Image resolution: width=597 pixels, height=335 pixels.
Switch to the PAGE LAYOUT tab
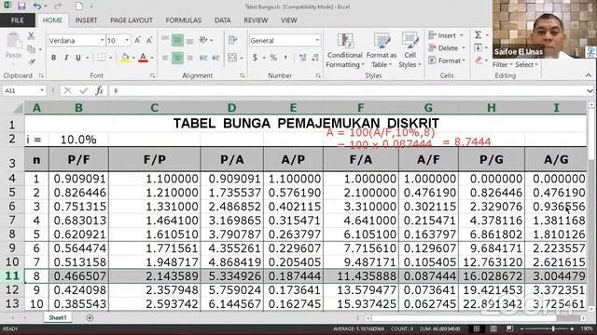coord(132,20)
